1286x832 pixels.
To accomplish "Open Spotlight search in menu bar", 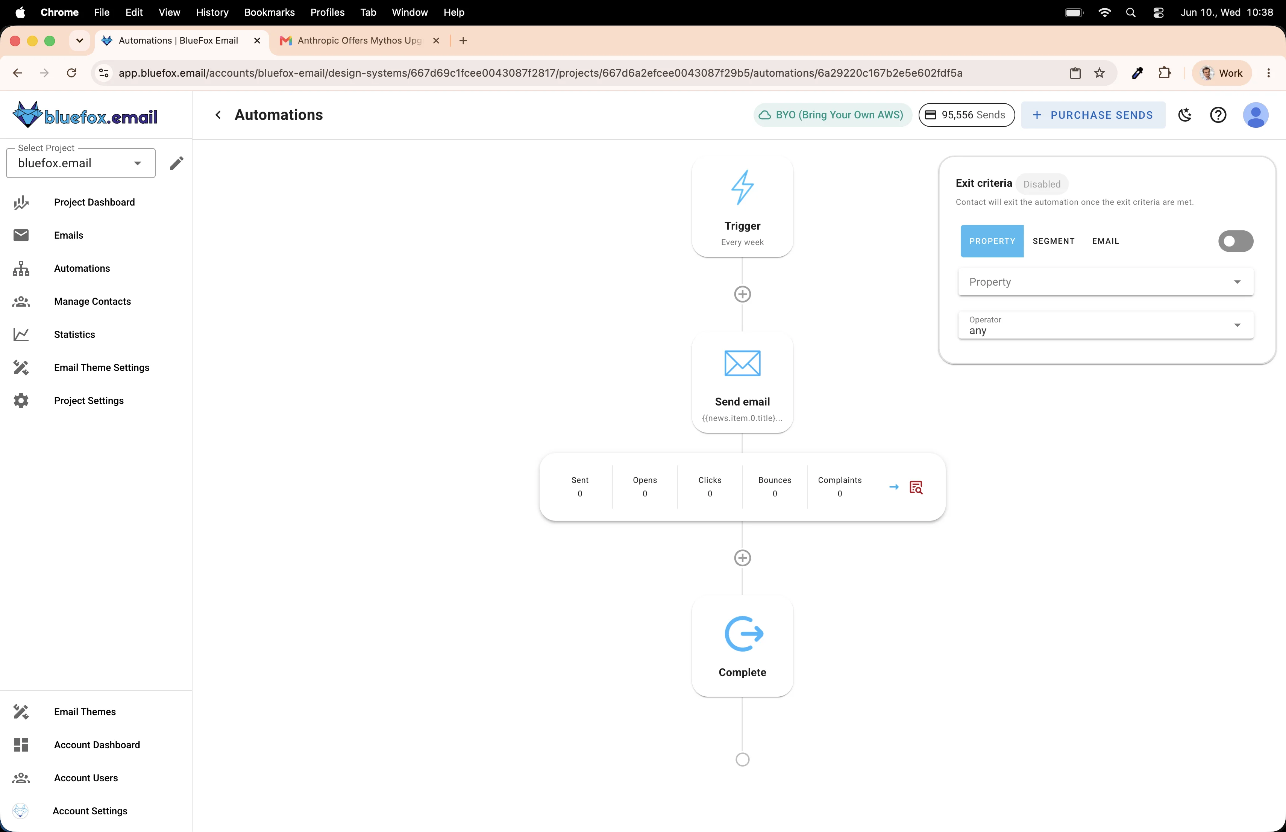I will coord(1130,12).
